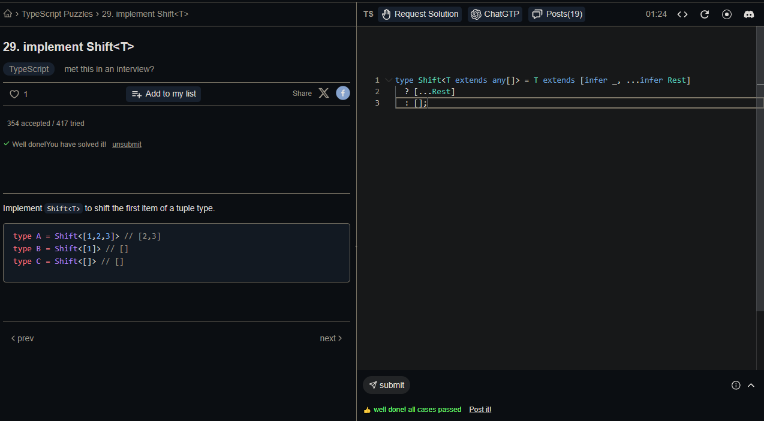764x421 pixels.
Task: Submit the solution
Action: tap(386, 385)
